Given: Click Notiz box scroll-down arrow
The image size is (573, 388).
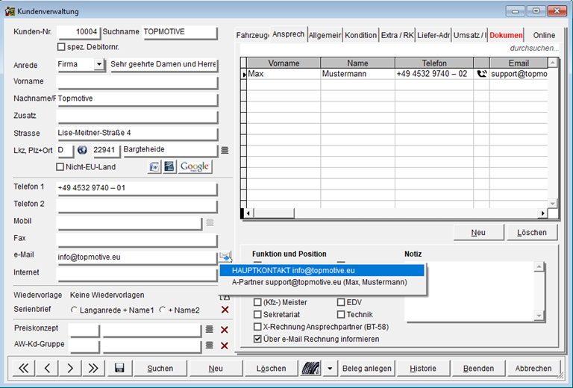Looking at the screenshot, I should tap(539, 316).
